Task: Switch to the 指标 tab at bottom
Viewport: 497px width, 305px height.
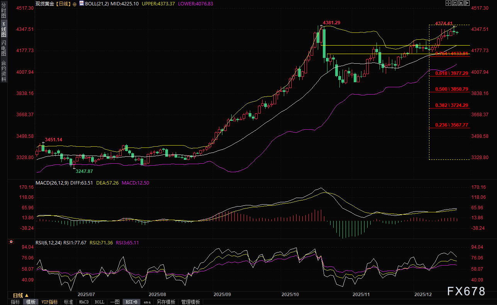Action: tap(15, 302)
